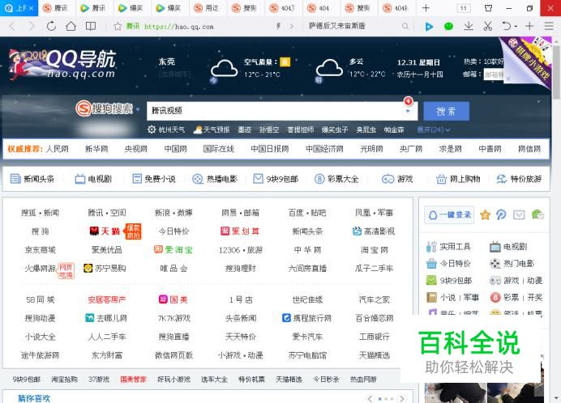Image resolution: width=561 pixels, height=403 pixels.
Task: Click the 东莞 city name
Action: 167,62
